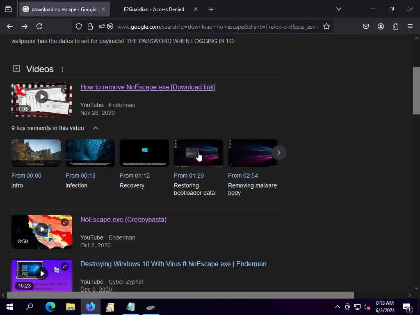The width and height of the screenshot is (420, 315).
Task: Open the Recovery key moment thumbnail
Action: click(x=144, y=153)
